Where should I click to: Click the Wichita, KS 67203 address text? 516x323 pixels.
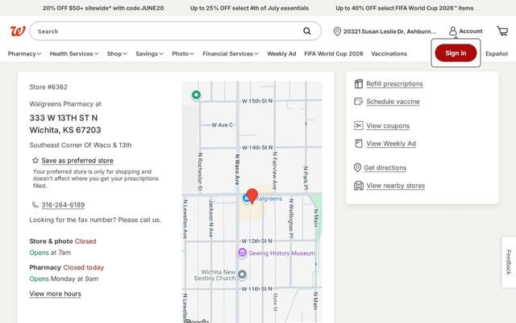(x=65, y=130)
